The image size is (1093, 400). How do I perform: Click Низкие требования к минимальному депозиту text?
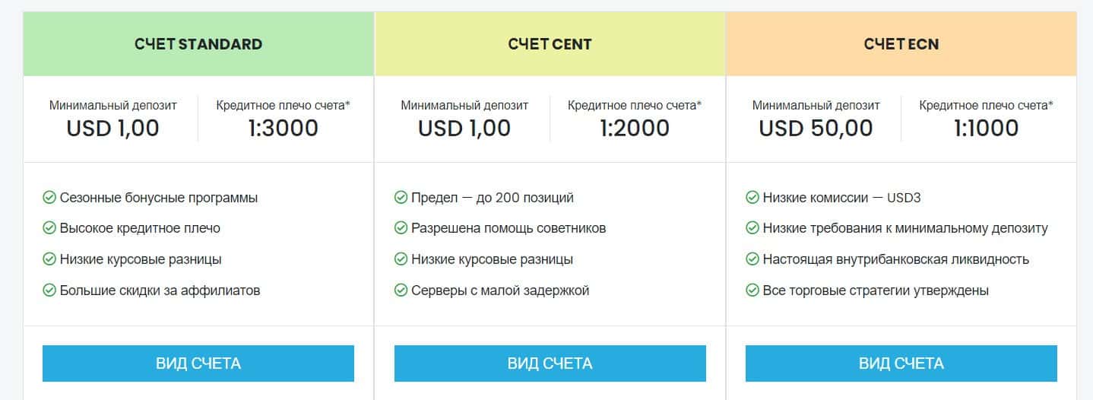pos(905,228)
